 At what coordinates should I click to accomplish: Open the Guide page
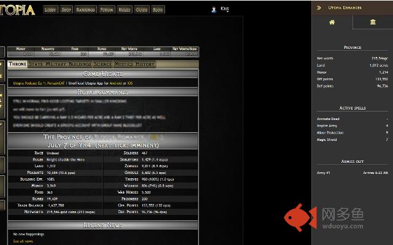(141, 10)
